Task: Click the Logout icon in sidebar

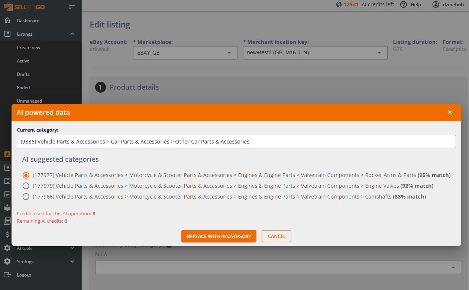Action: (7, 275)
